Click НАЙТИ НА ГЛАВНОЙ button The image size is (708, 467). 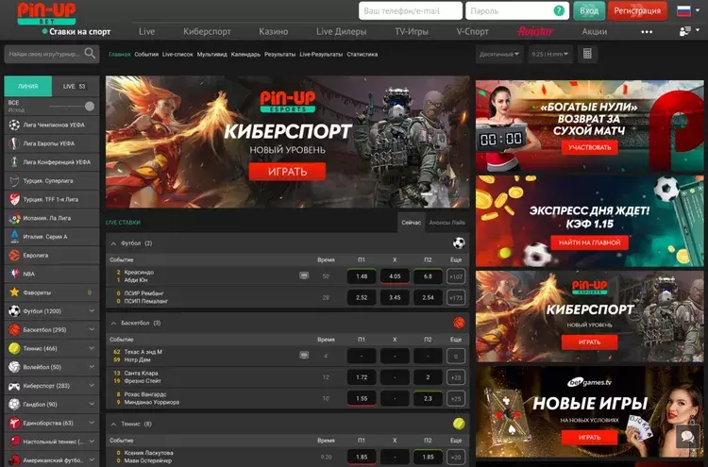tap(589, 242)
